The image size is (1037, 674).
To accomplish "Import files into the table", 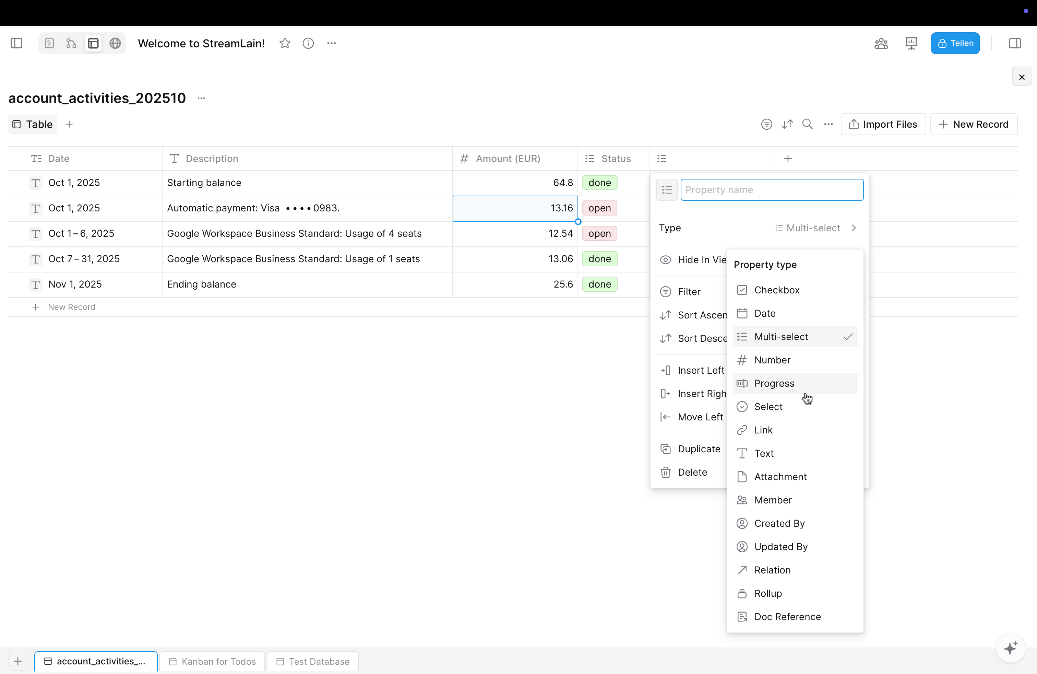I will [883, 124].
